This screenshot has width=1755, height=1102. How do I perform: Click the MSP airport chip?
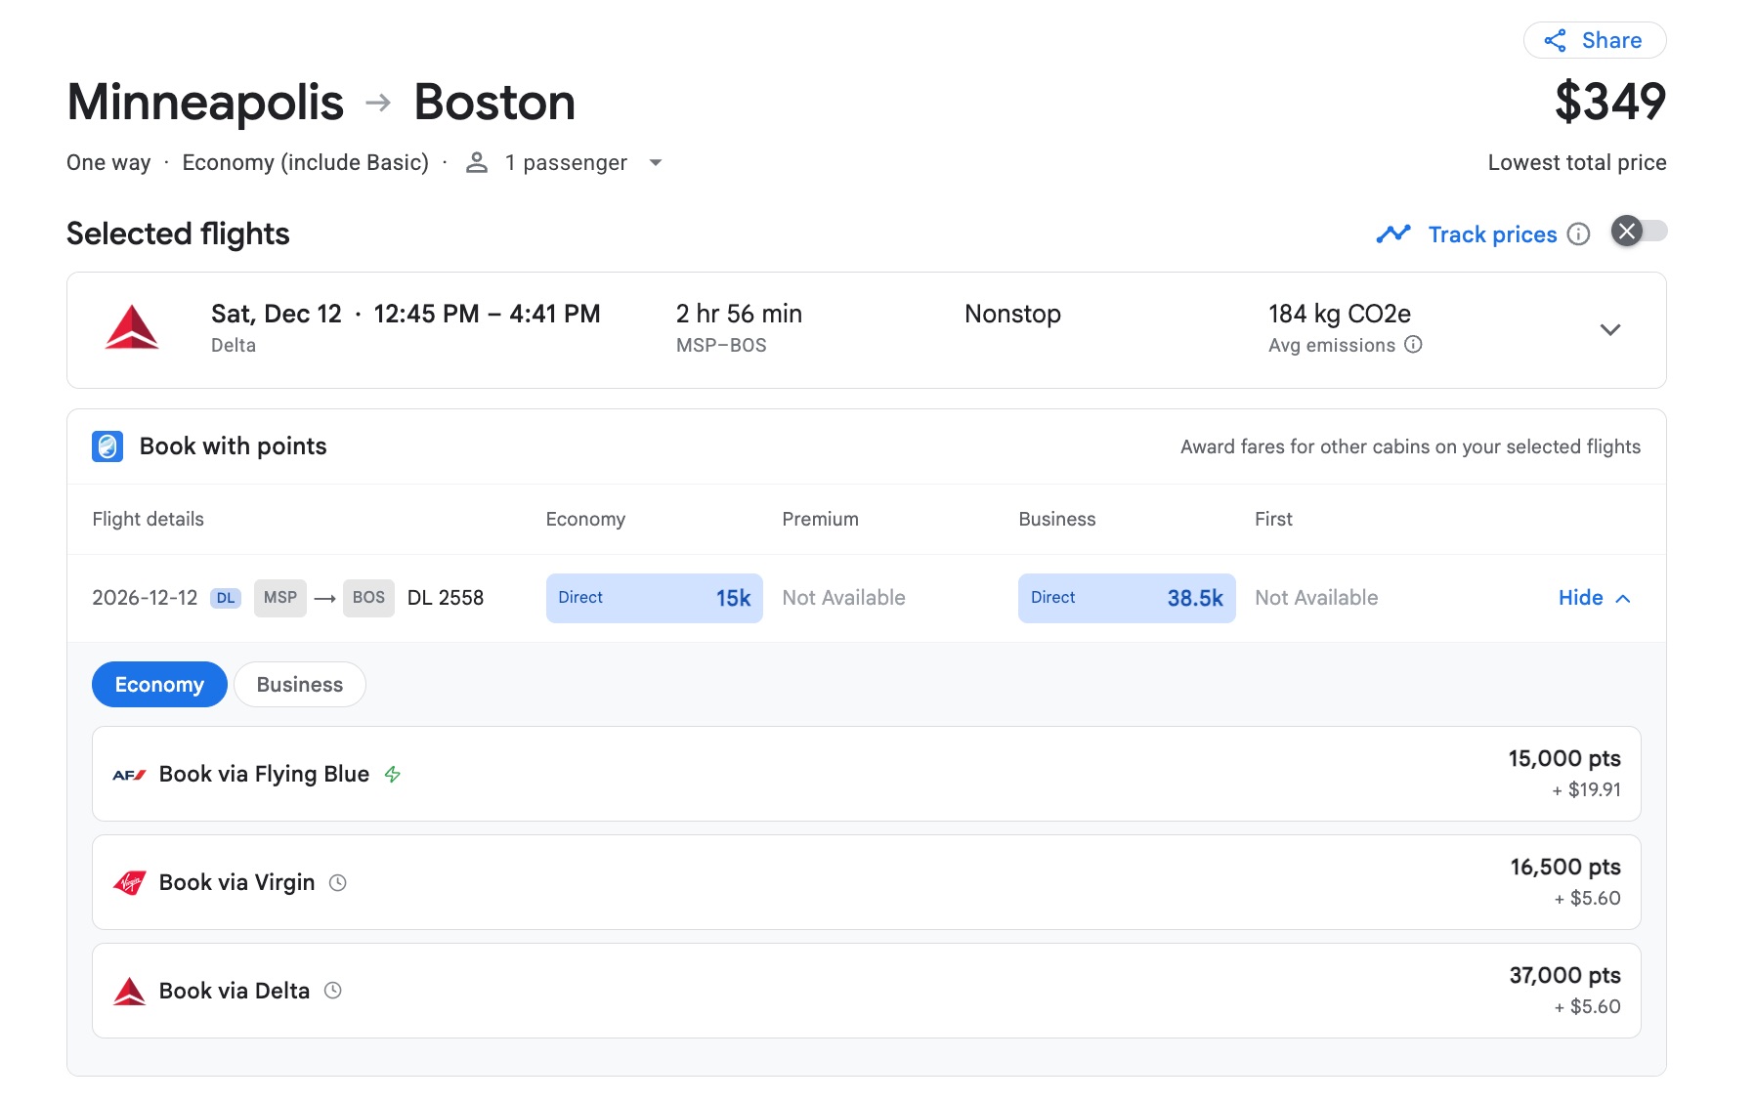(280, 598)
